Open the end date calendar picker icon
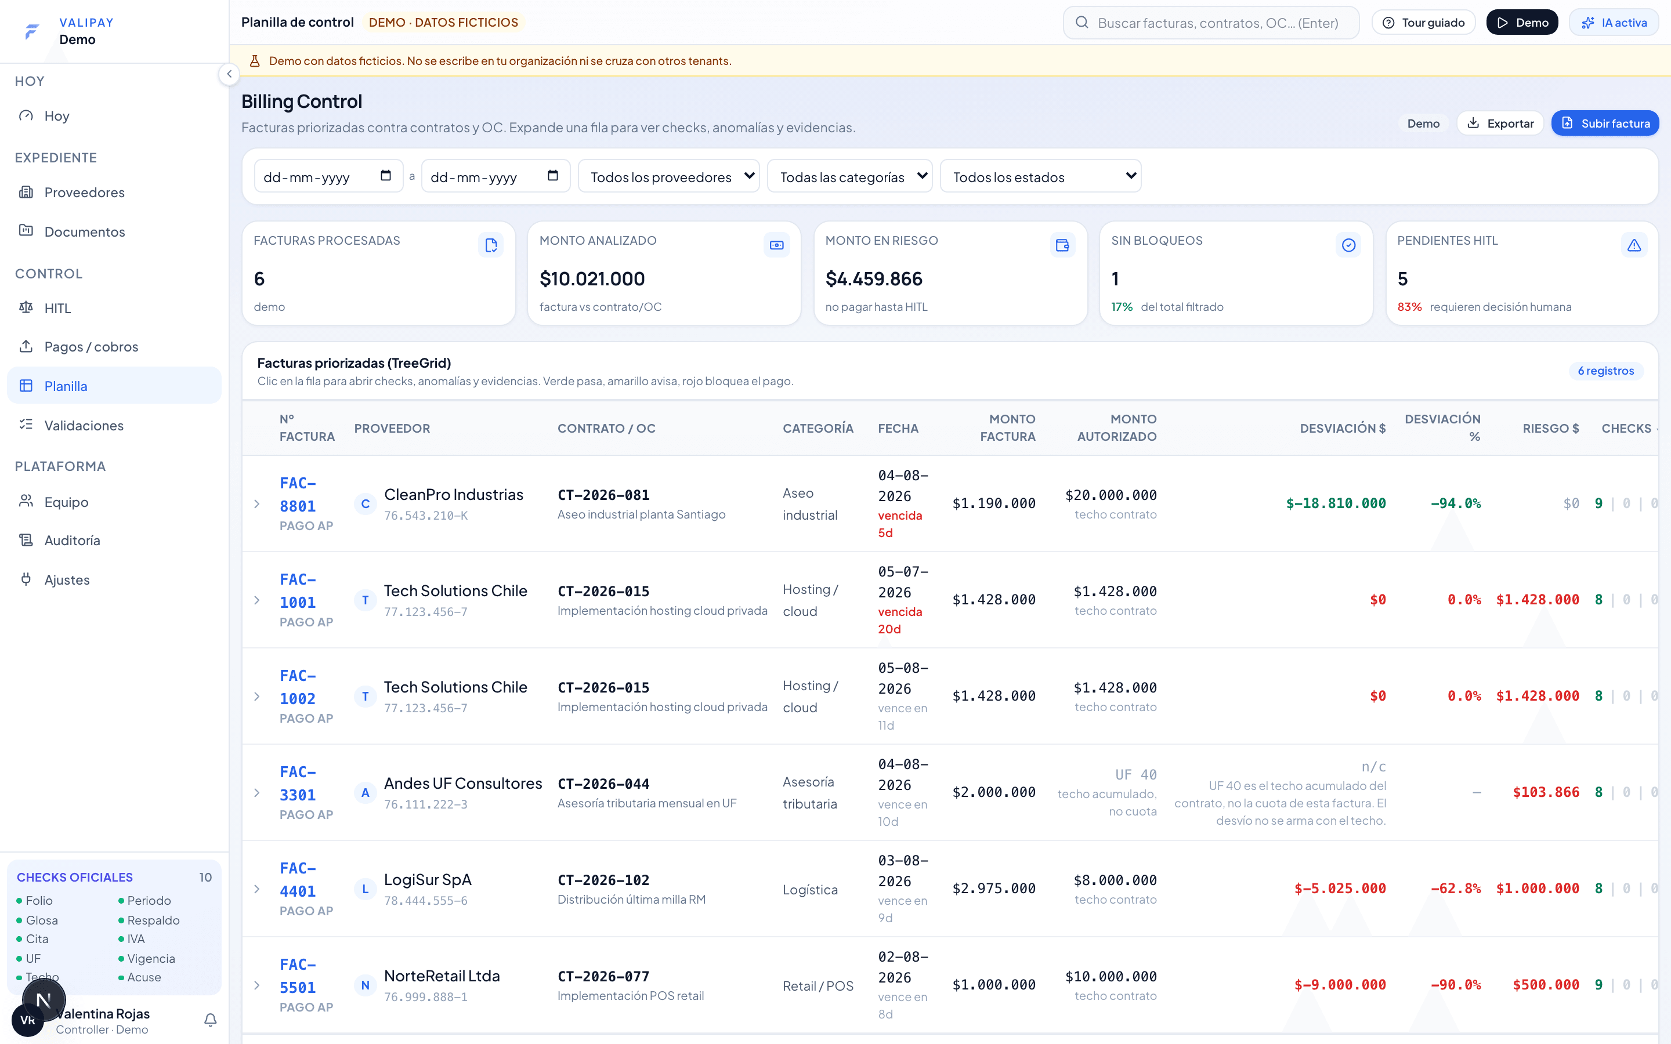1671x1044 pixels. (553, 176)
